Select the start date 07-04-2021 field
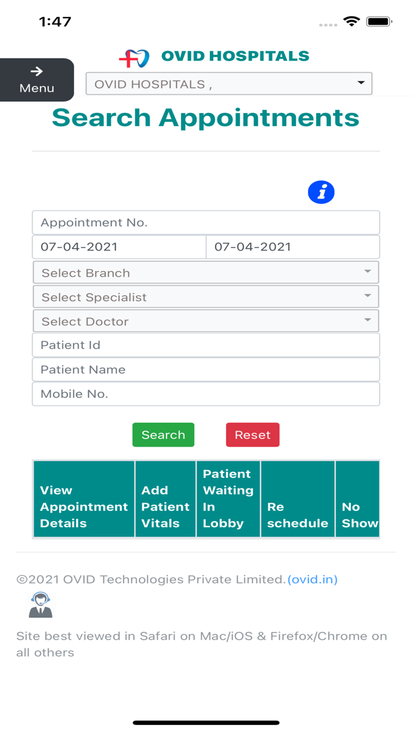The height and width of the screenshot is (732, 412). [x=118, y=247]
